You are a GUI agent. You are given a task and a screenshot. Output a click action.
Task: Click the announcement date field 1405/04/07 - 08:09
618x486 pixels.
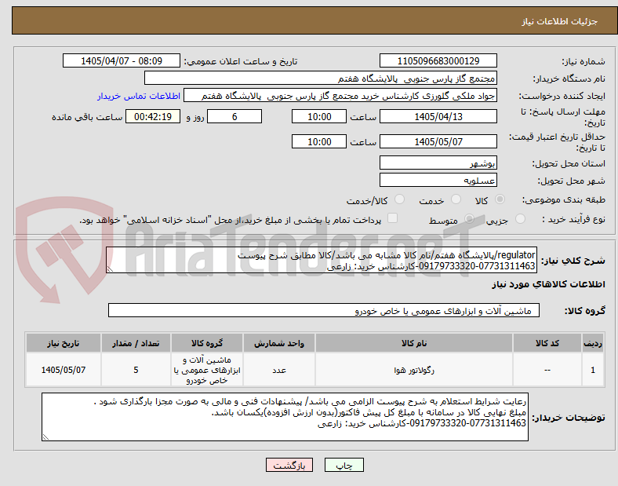122,60
